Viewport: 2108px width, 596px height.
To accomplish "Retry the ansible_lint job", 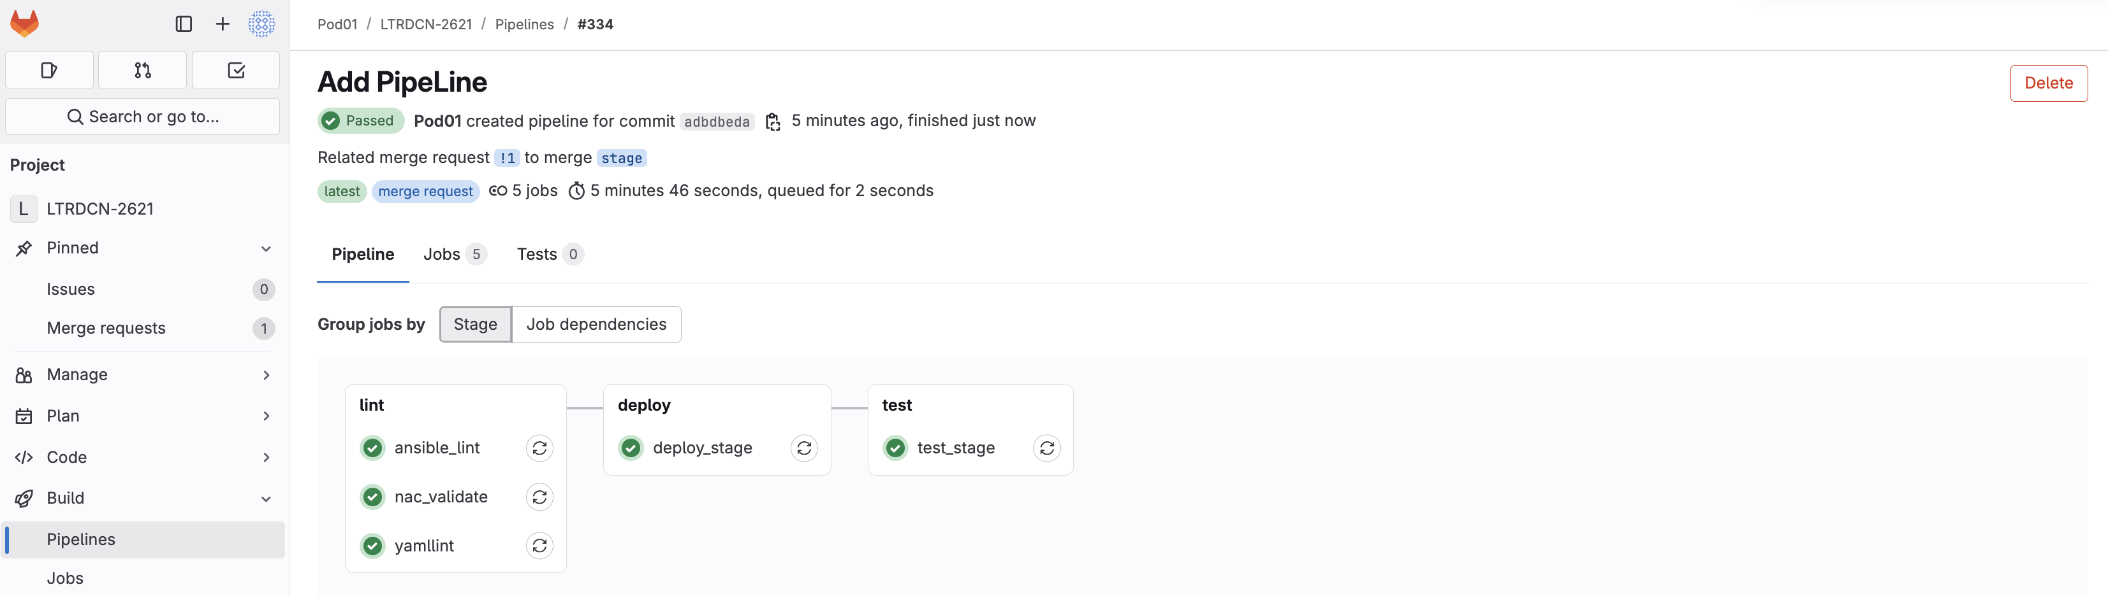I will click(x=539, y=448).
